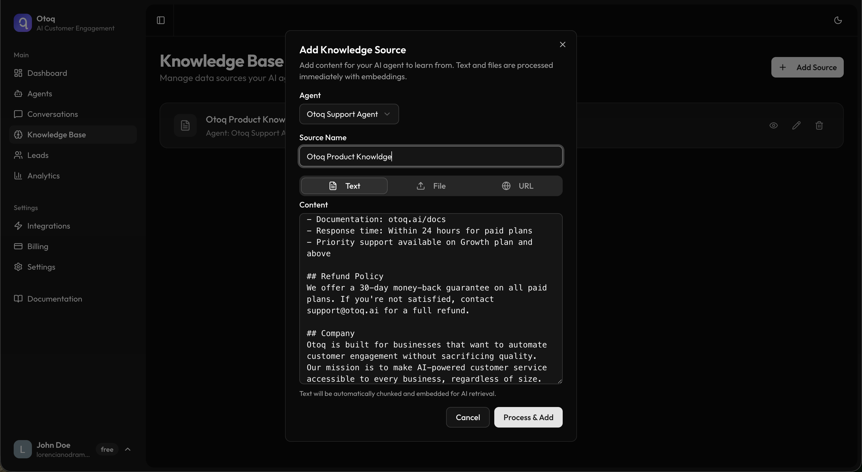
Task: Go to the Integrations settings
Action: pos(48,226)
